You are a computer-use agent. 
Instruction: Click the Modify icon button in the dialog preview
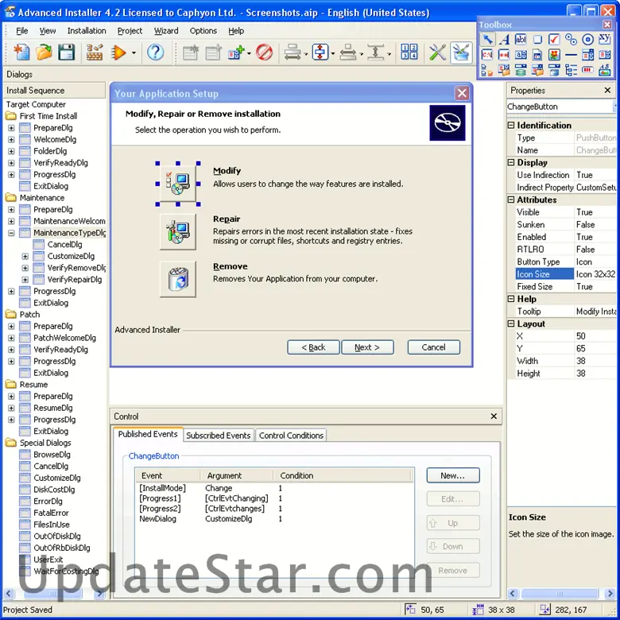[177, 184]
